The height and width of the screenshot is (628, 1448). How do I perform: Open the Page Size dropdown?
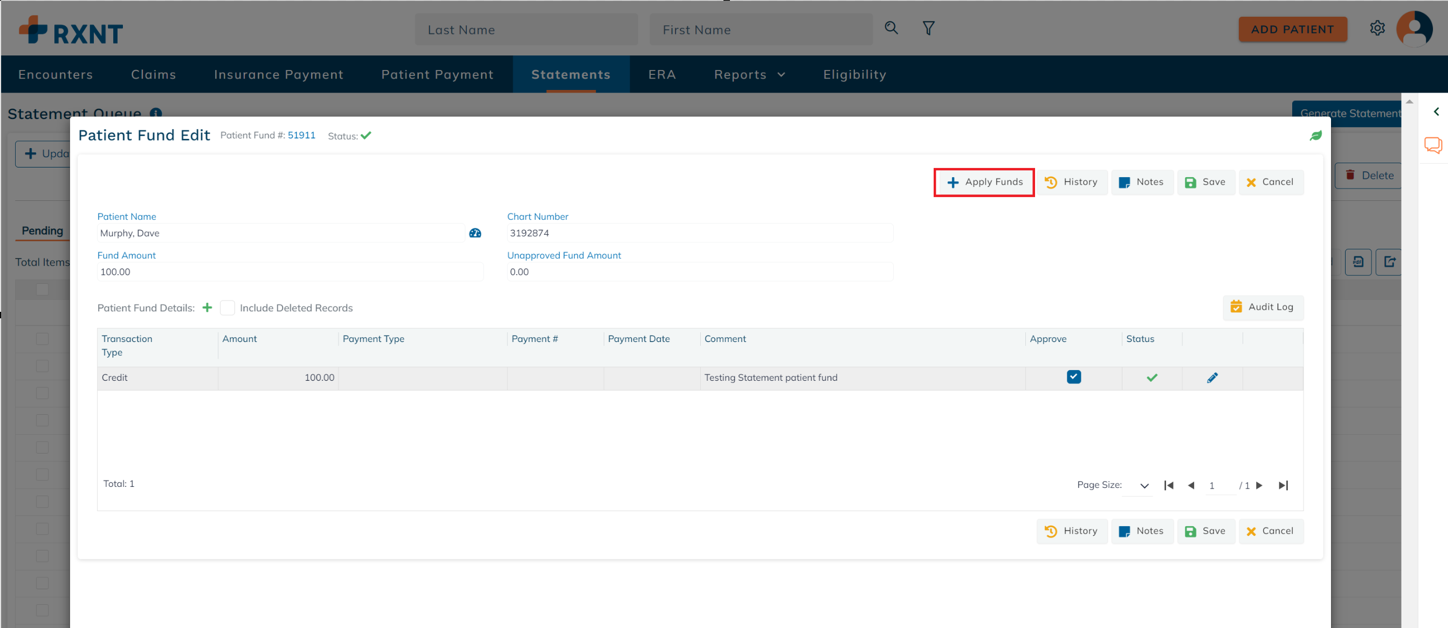(1138, 485)
